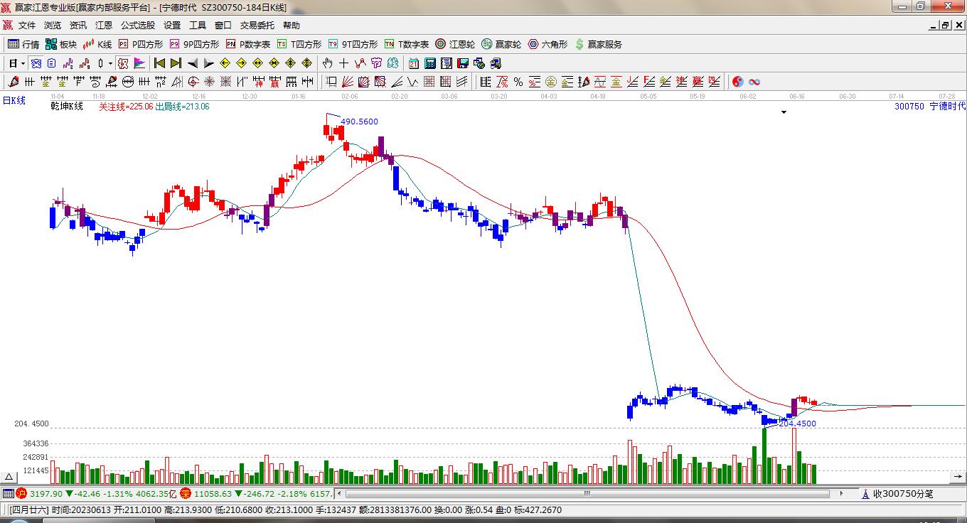Click the 沪 Shanghai index icon
The height and width of the screenshot is (523, 967).
coord(21,494)
